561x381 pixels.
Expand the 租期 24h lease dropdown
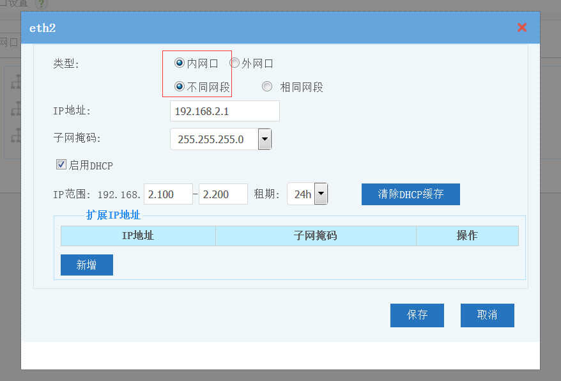click(x=321, y=194)
